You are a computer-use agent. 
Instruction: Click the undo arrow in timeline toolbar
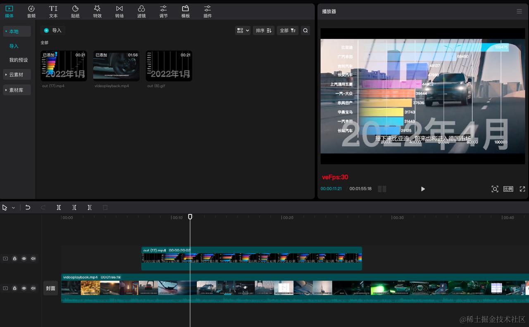pyautogui.click(x=28, y=207)
